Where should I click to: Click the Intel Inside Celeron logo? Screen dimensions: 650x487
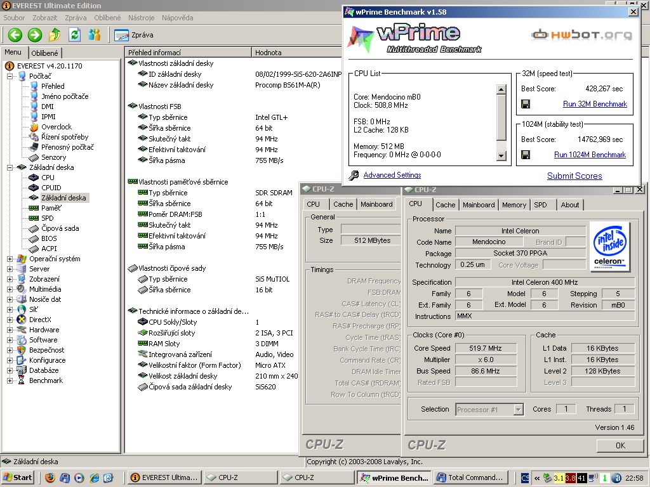pyautogui.click(x=609, y=247)
